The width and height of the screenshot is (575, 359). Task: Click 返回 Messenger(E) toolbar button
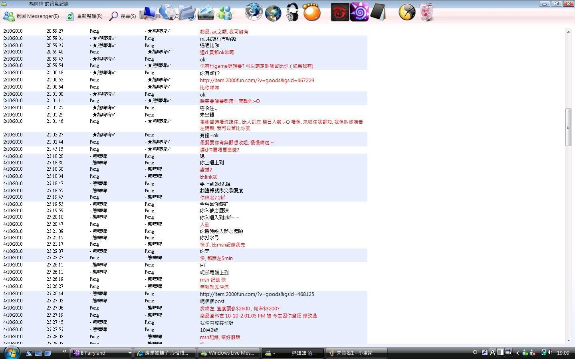point(31,16)
